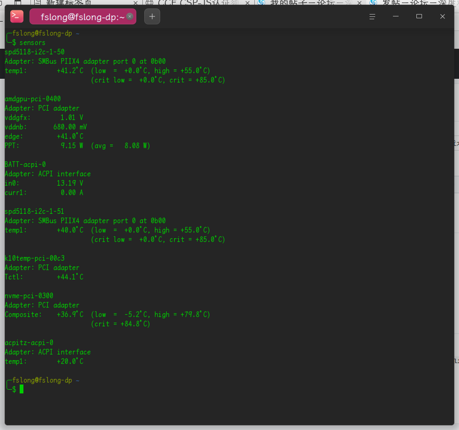The image size is (459, 430).
Task: Click the 'edge:' temperature line
Action: (x=44, y=136)
